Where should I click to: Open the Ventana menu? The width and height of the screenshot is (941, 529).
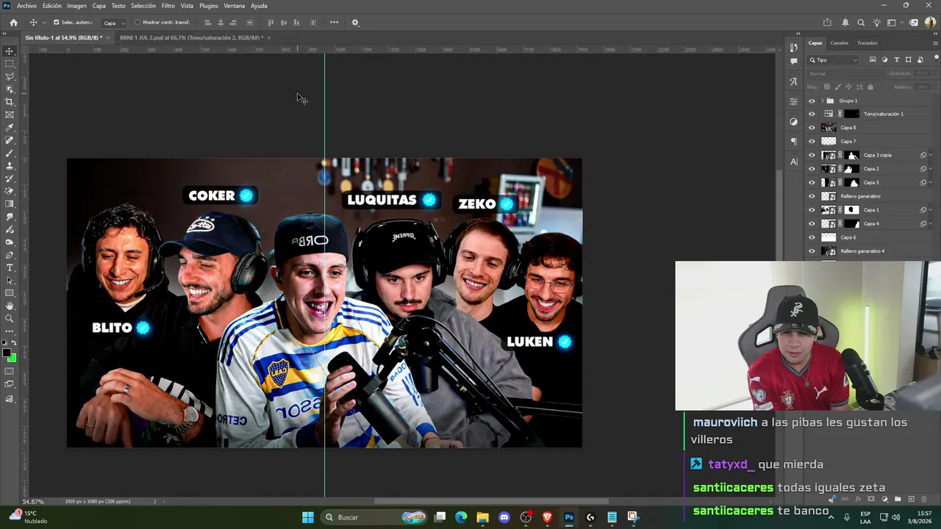pyautogui.click(x=234, y=6)
